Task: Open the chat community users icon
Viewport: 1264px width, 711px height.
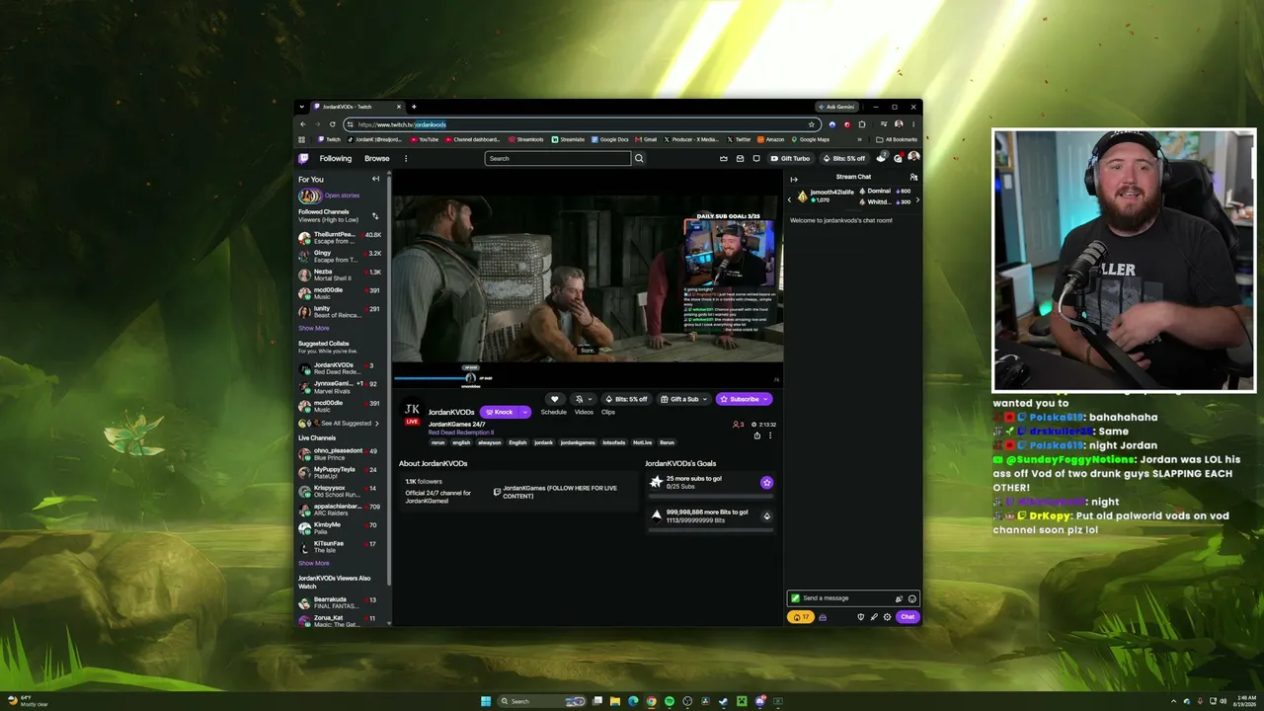Action: [x=913, y=177]
